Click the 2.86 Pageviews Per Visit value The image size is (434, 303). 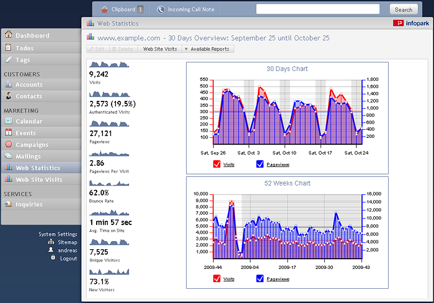97,163
